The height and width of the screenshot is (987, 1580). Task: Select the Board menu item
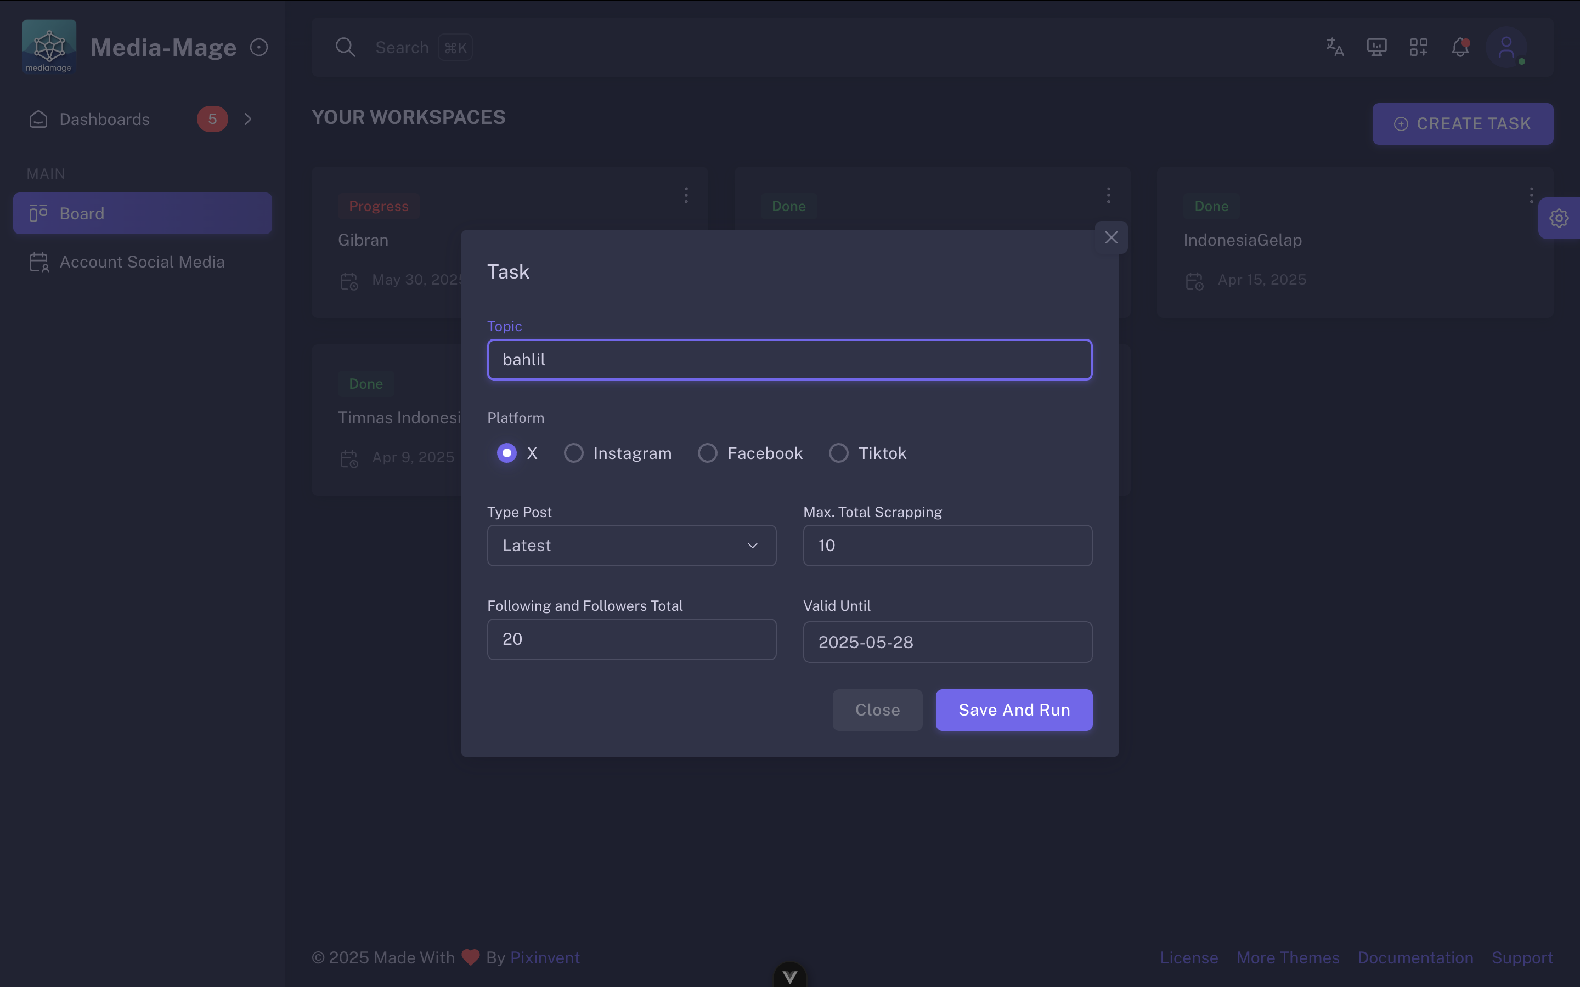pos(142,213)
